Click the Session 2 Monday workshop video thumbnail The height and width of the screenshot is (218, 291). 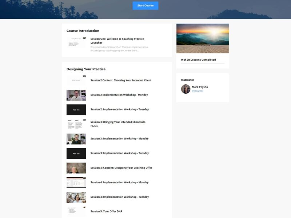(x=76, y=95)
